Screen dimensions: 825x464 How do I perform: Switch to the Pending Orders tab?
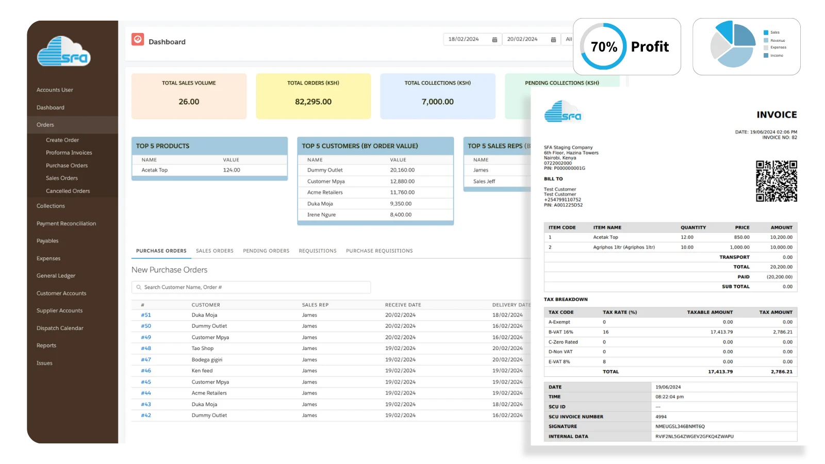[266, 251]
